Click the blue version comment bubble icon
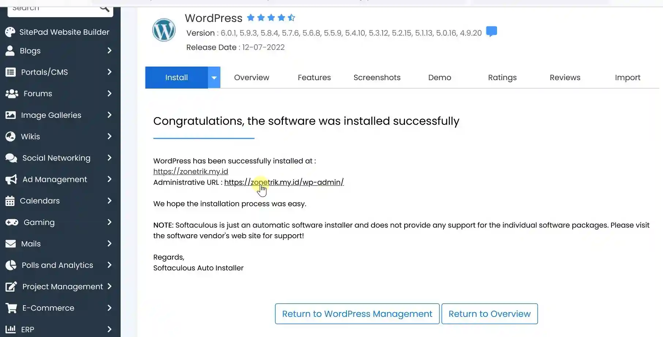The width and height of the screenshot is (663, 337). click(x=492, y=31)
